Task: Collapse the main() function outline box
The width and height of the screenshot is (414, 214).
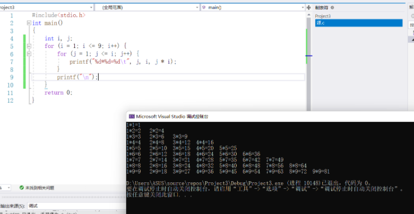Action: (29, 23)
